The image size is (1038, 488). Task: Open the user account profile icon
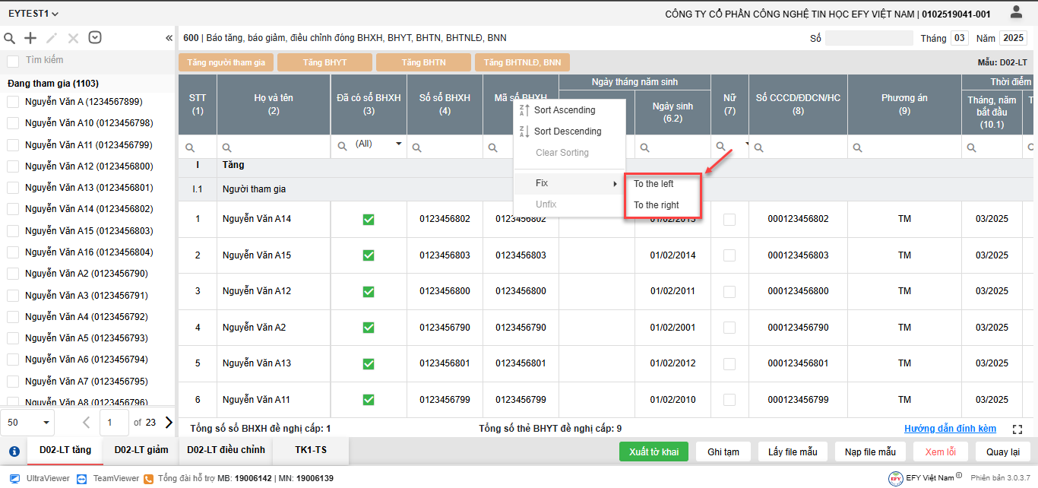pyautogui.click(x=1016, y=12)
